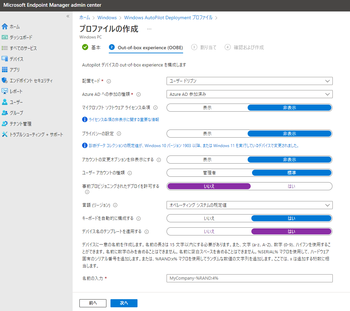
Task: Click the Groups people icon
Action: (5, 113)
